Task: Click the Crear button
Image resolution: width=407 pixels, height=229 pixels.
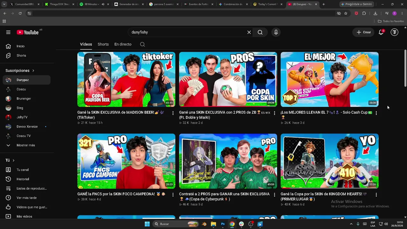Action: (x=363, y=32)
